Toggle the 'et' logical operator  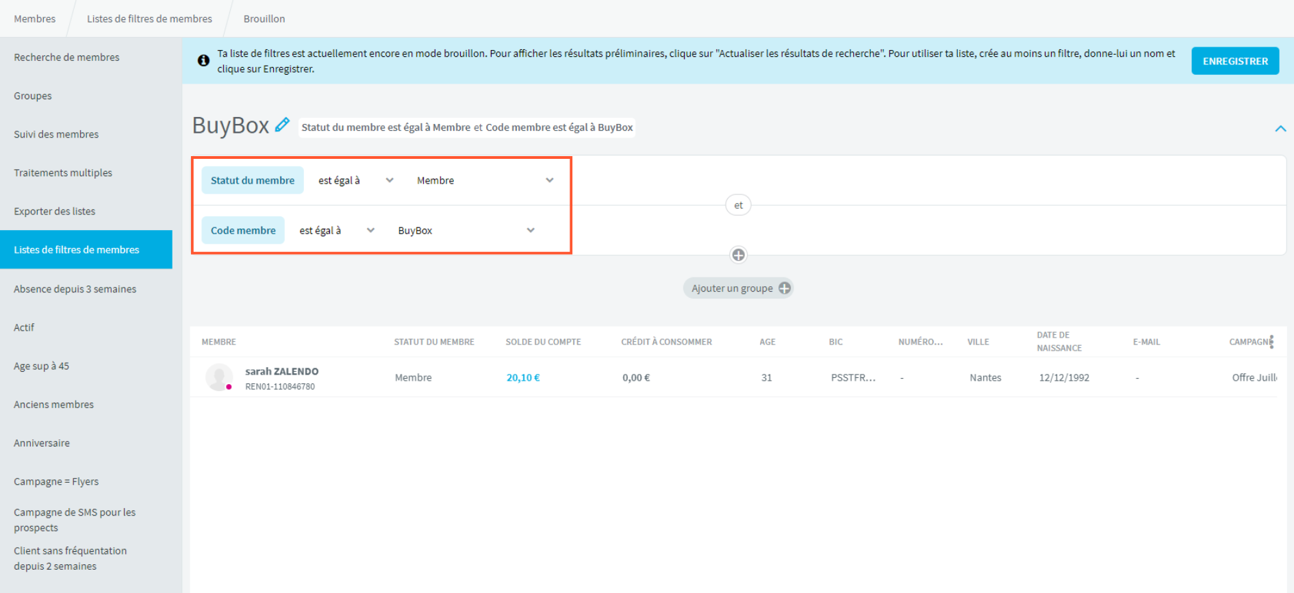coord(738,205)
